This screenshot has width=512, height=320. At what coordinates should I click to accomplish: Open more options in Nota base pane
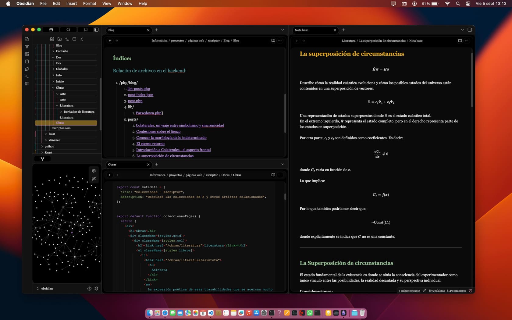[467, 41]
